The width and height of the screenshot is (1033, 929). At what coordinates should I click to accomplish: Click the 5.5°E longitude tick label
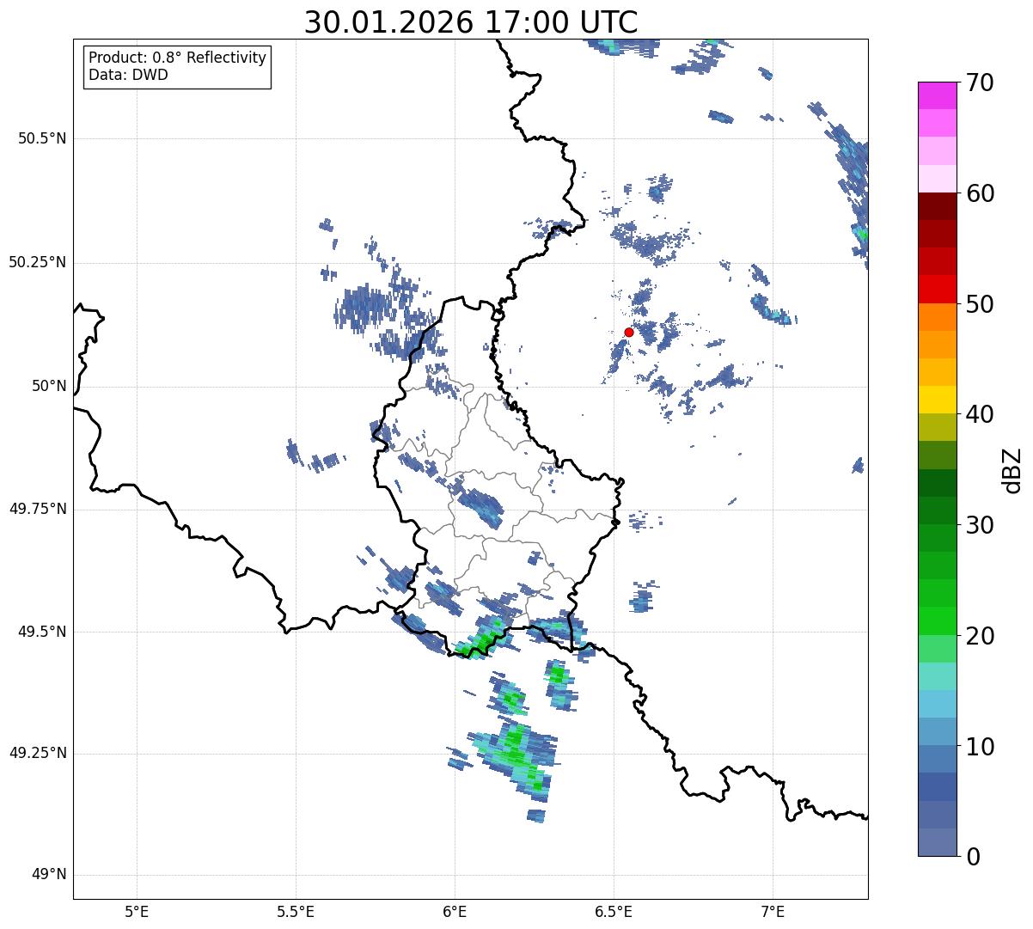[296, 911]
